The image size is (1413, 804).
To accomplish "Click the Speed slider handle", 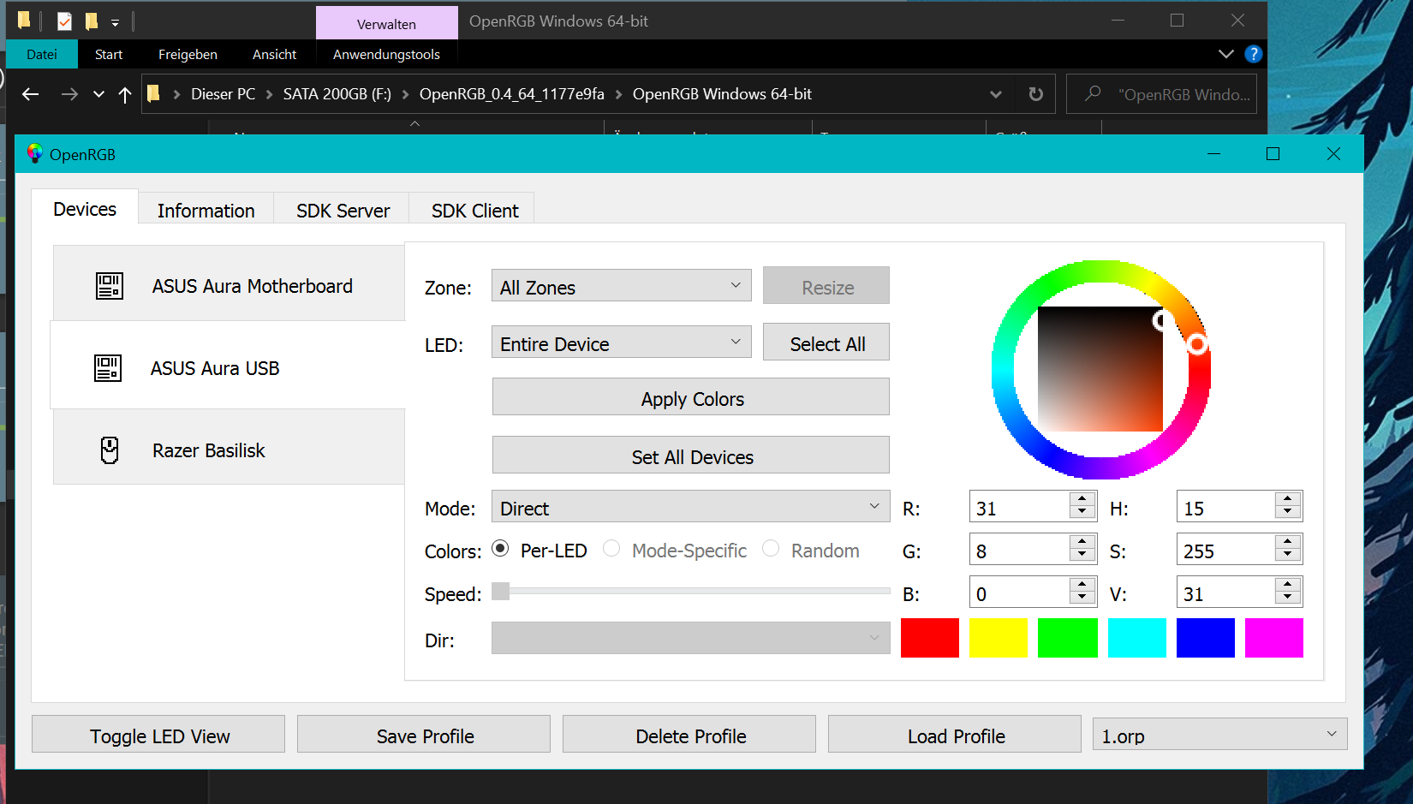I will pos(501,591).
